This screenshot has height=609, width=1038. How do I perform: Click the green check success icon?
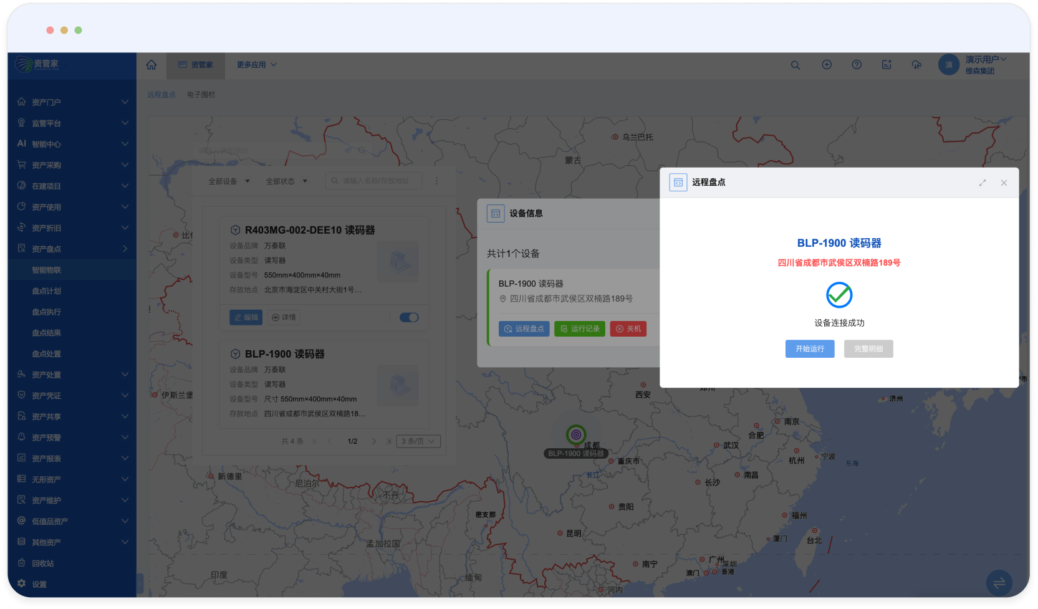click(x=839, y=294)
